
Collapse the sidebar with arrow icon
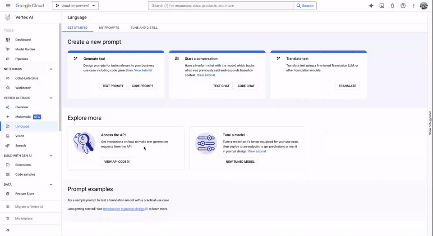(8, 230)
